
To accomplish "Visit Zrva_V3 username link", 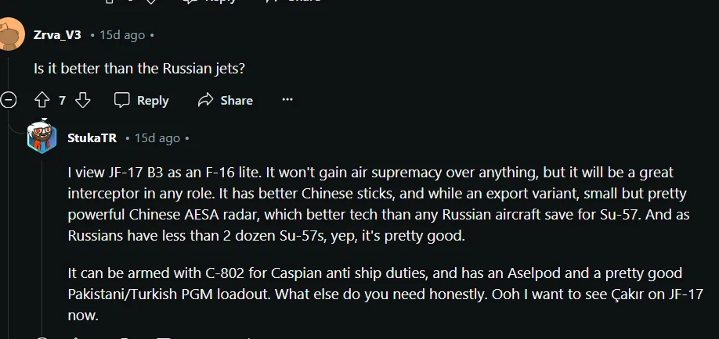I will pyautogui.click(x=57, y=35).
